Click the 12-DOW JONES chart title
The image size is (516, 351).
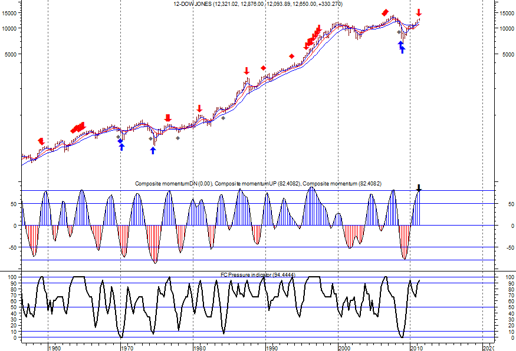[258, 4]
